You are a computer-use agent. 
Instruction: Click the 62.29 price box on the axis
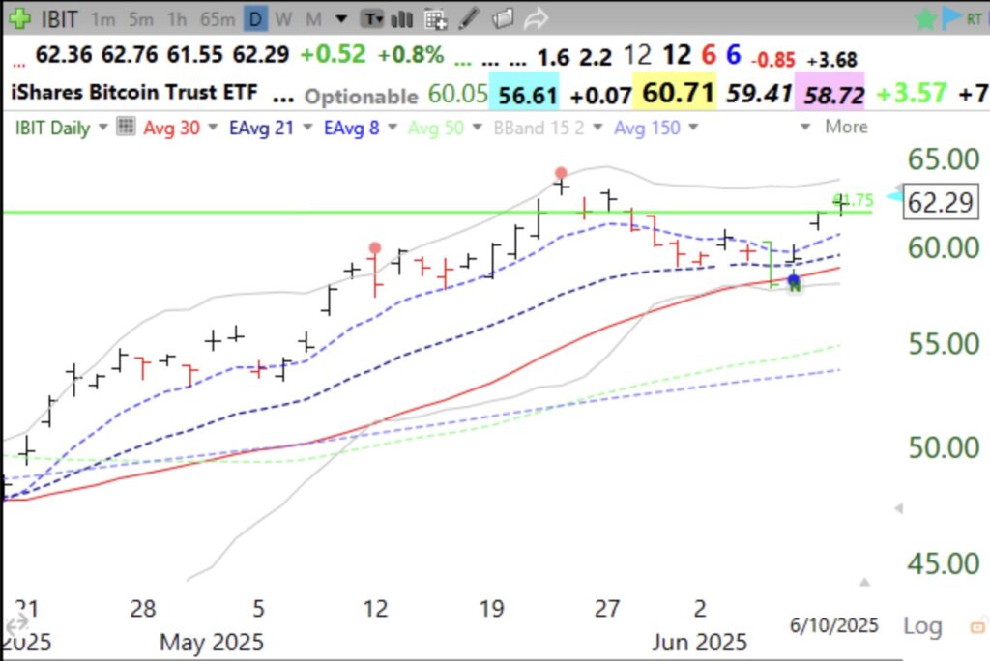pyautogui.click(x=940, y=202)
